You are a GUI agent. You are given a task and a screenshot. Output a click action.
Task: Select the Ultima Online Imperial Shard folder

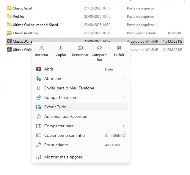pos(35,25)
